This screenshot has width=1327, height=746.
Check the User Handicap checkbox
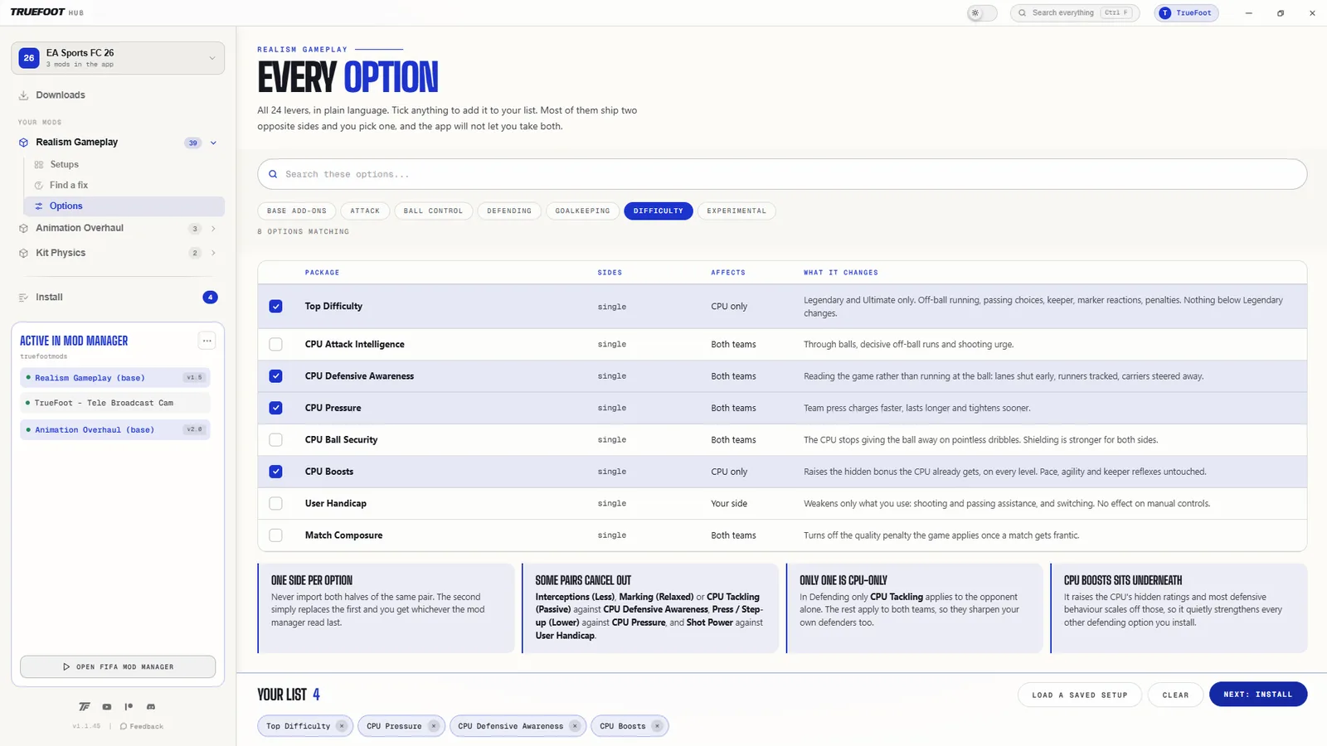(276, 504)
